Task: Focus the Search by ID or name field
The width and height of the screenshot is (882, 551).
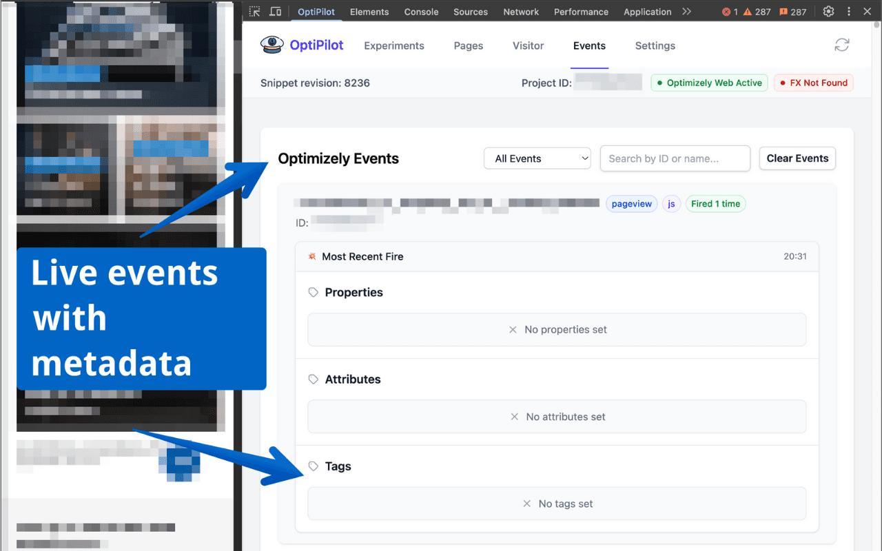Action: tap(675, 158)
